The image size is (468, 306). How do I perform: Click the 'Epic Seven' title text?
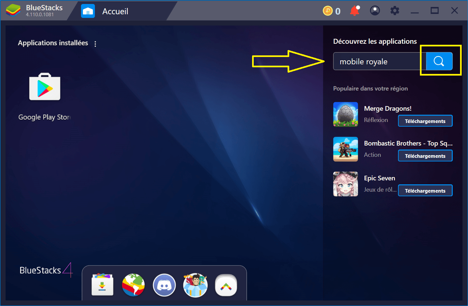pyautogui.click(x=379, y=178)
